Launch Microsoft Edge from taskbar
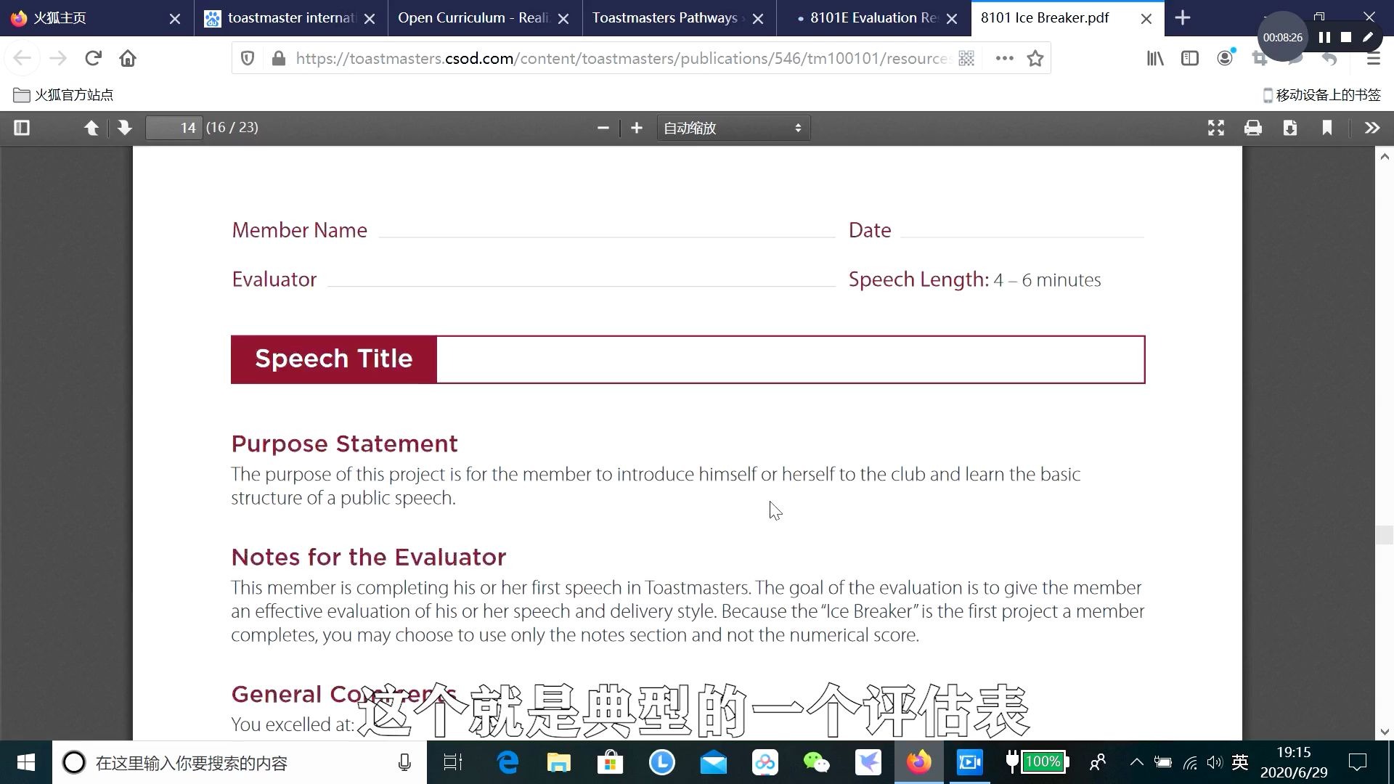 508,762
